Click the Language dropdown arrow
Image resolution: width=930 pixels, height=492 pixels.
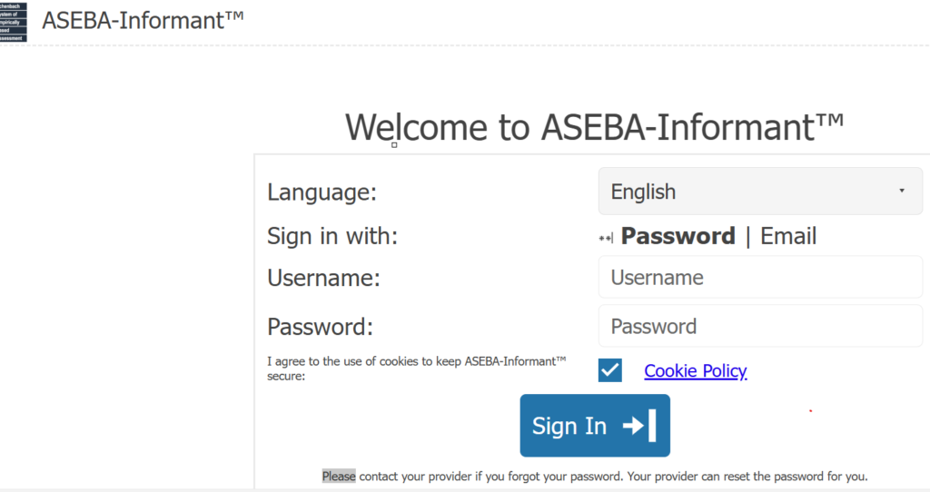(901, 192)
